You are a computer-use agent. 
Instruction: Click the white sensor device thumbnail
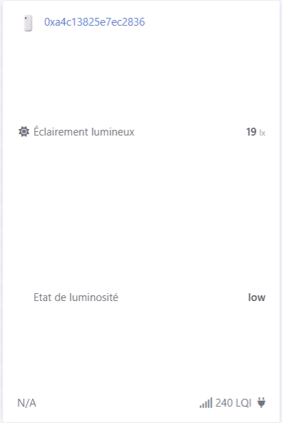point(28,24)
